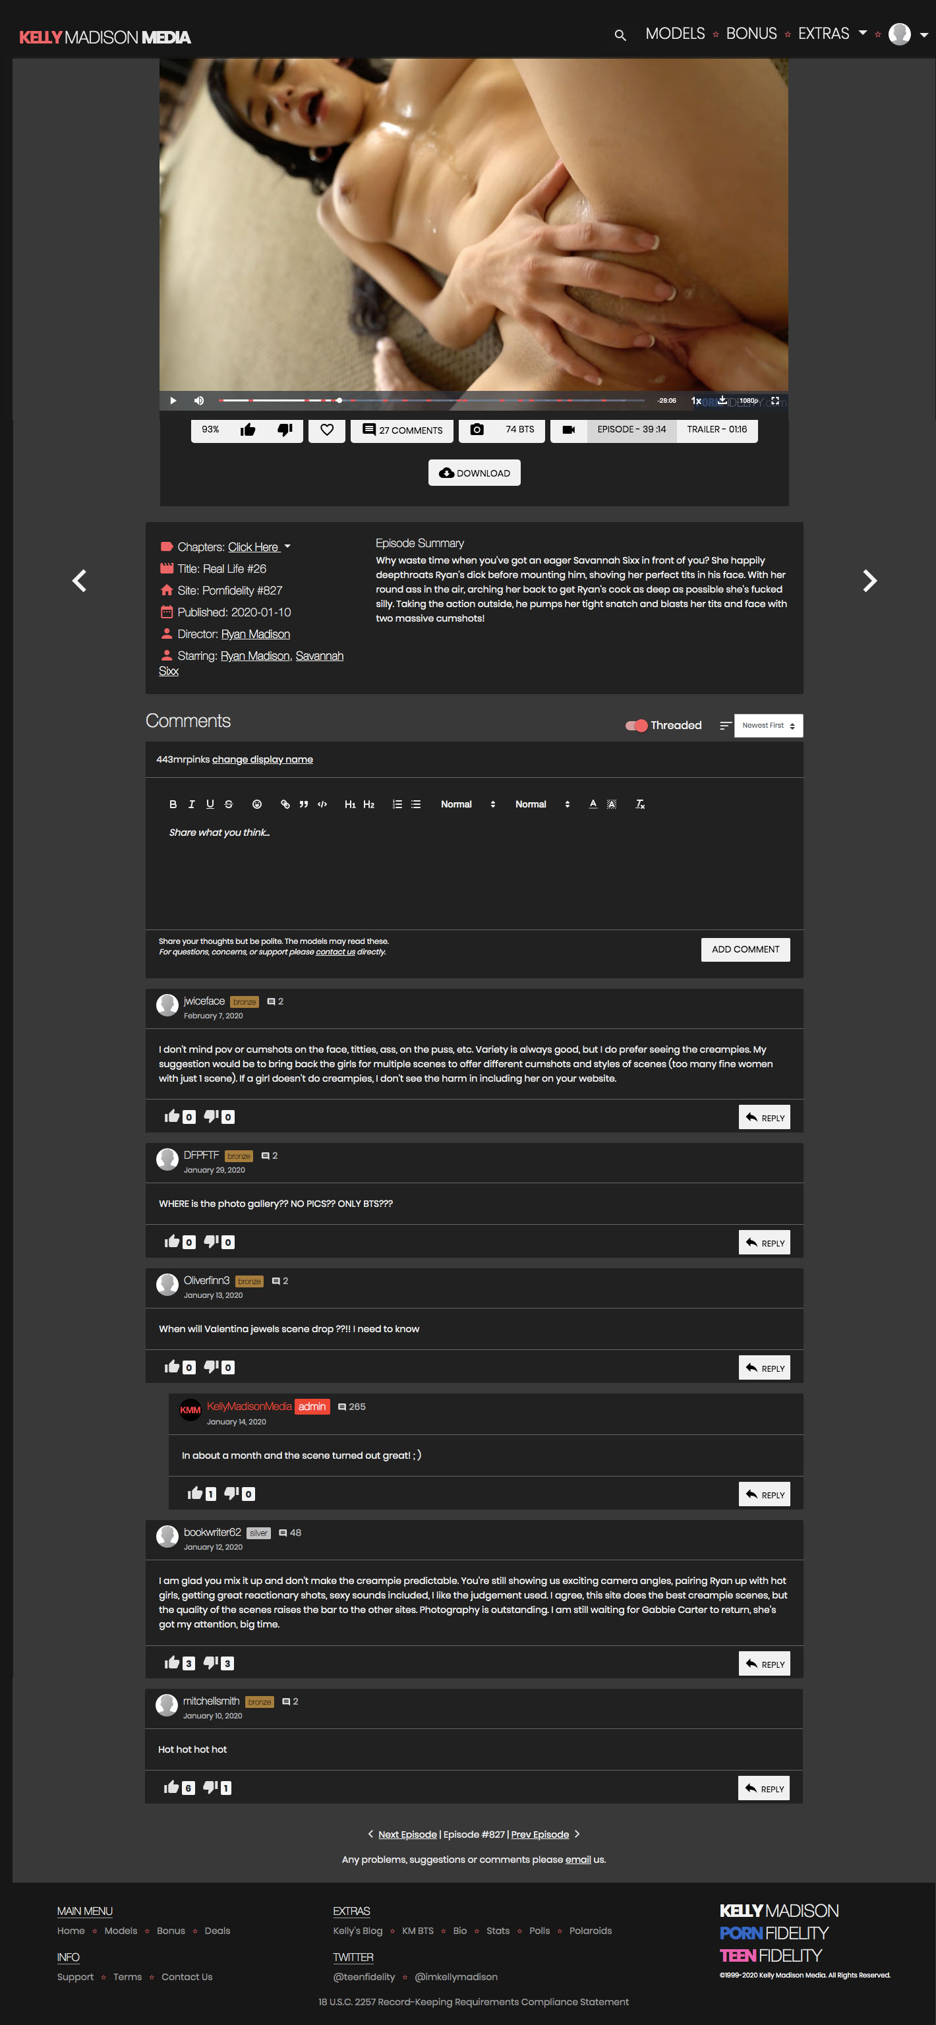Dislike the episode with thumbs down
936x2025 pixels.
(x=285, y=430)
